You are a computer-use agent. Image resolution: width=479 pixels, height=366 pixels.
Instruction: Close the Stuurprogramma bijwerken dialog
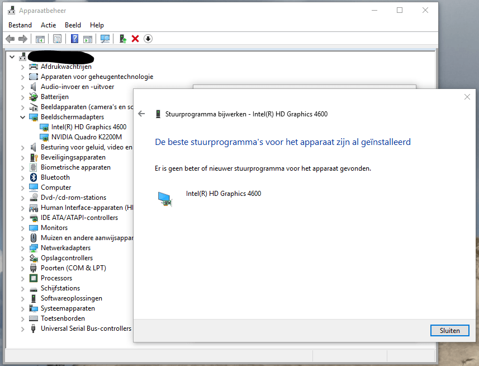point(467,97)
